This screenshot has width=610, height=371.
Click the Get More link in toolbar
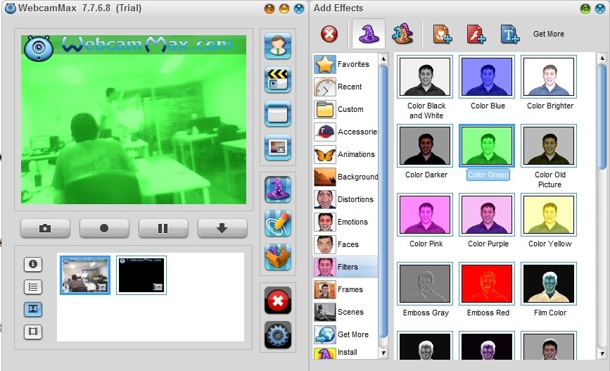(x=549, y=34)
